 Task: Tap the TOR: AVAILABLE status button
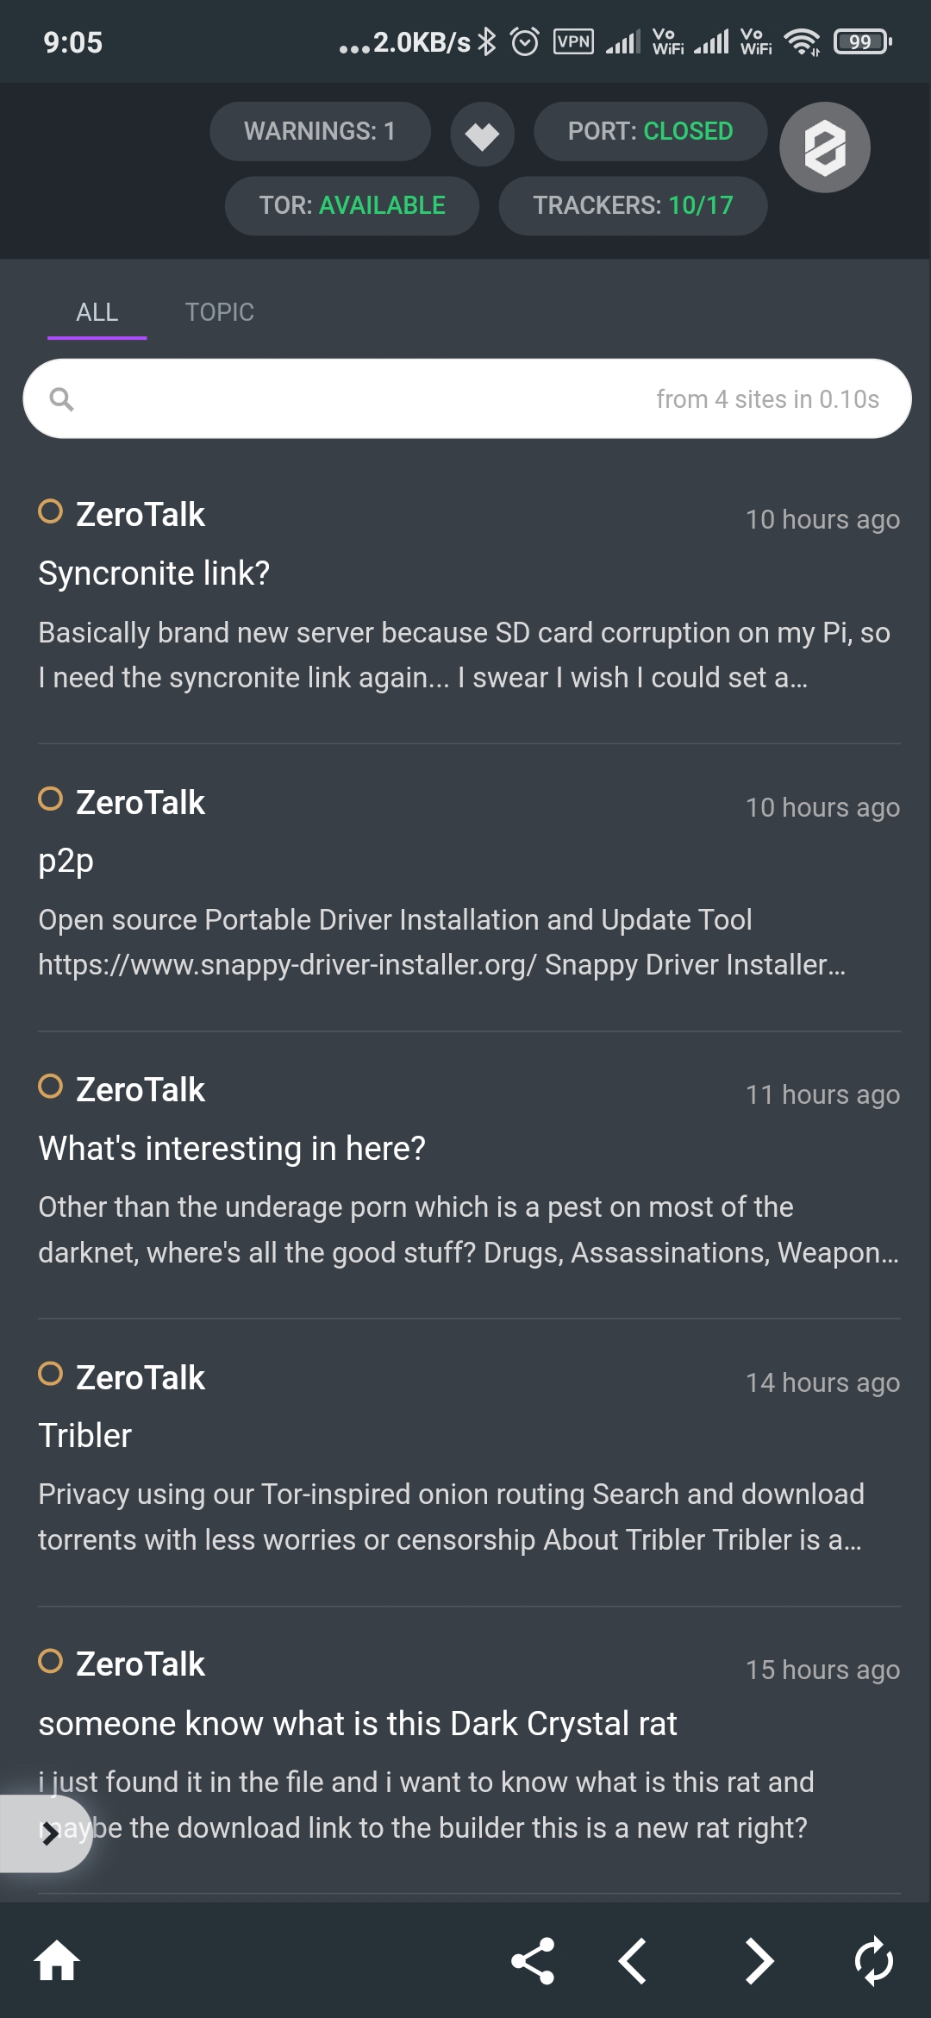(352, 205)
